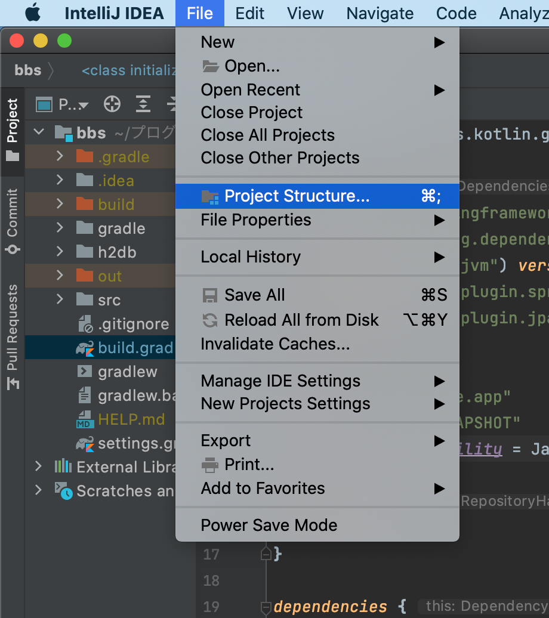
Task: Expand the .idea folder
Action: [60, 180]
